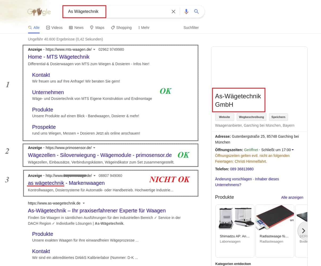Open As-Wägetechnik praxiserfahrener Experte result
Screen dimensions: 321x266
click(x=97, y=211)
